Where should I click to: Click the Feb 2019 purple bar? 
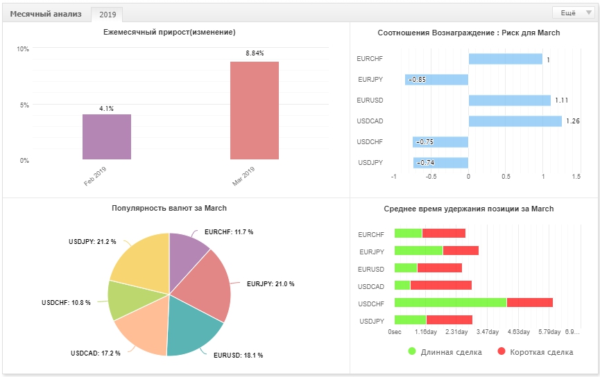[x=107, y=137]
